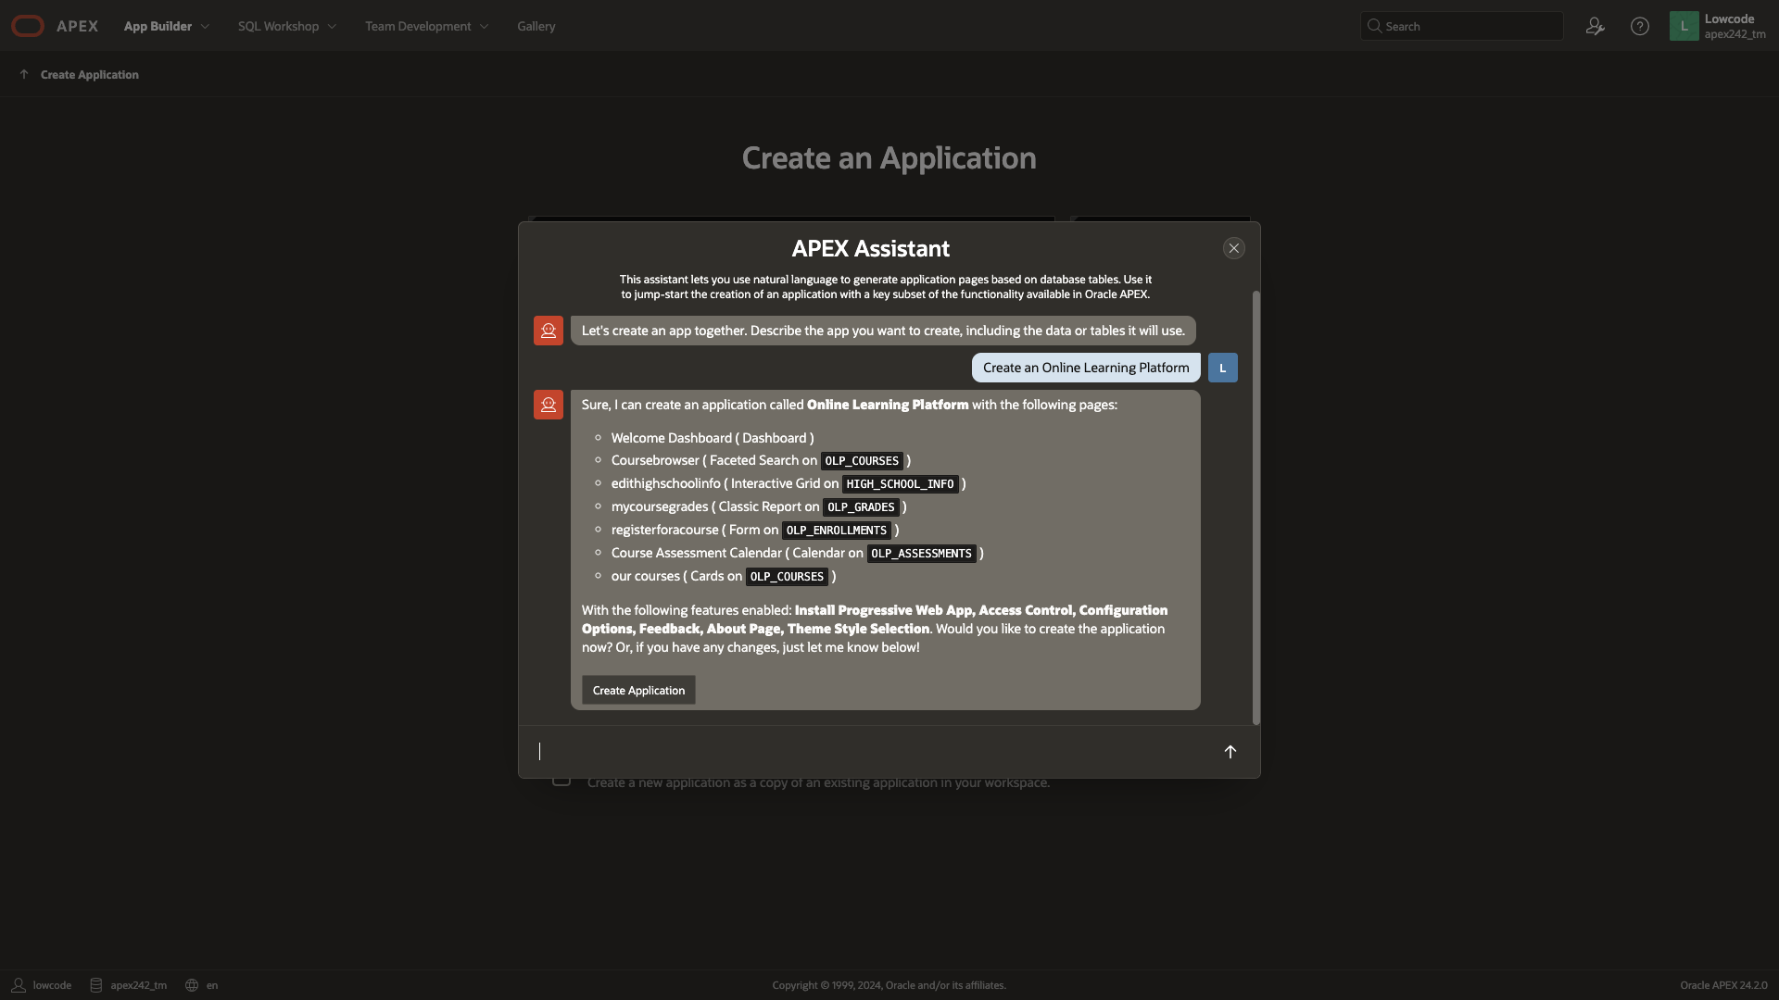Click the globe language icon in footer

click(192, 985)
